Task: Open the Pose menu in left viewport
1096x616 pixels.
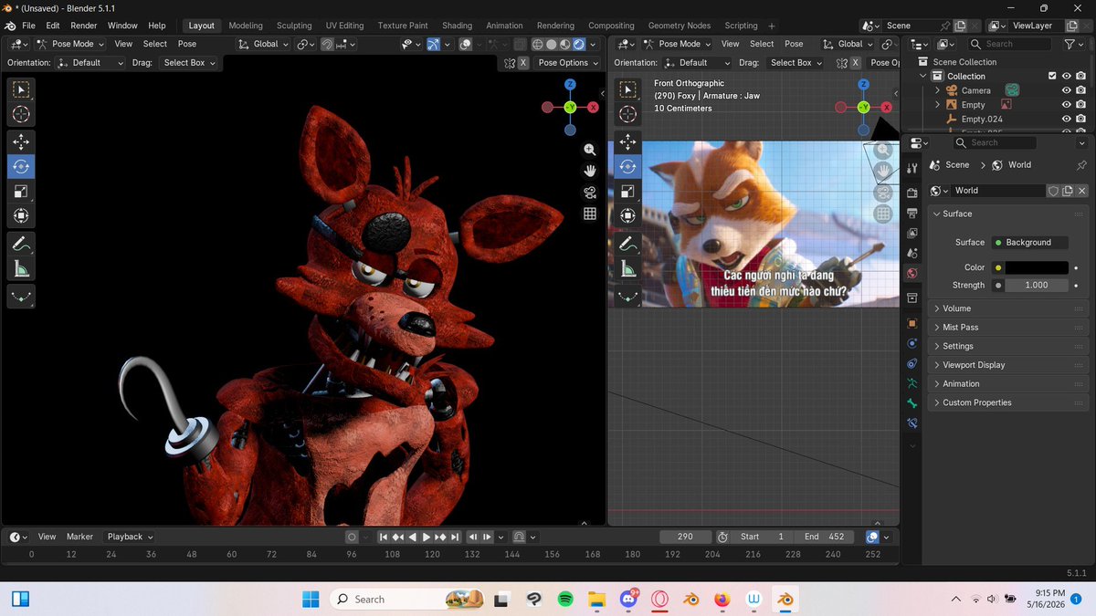Action: click(x=187, y=44)
